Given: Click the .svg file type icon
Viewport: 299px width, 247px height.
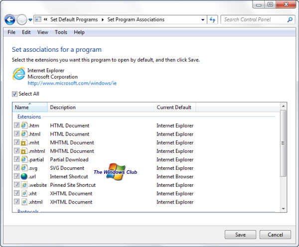Looking at the screenshot, I should [24, 168].
